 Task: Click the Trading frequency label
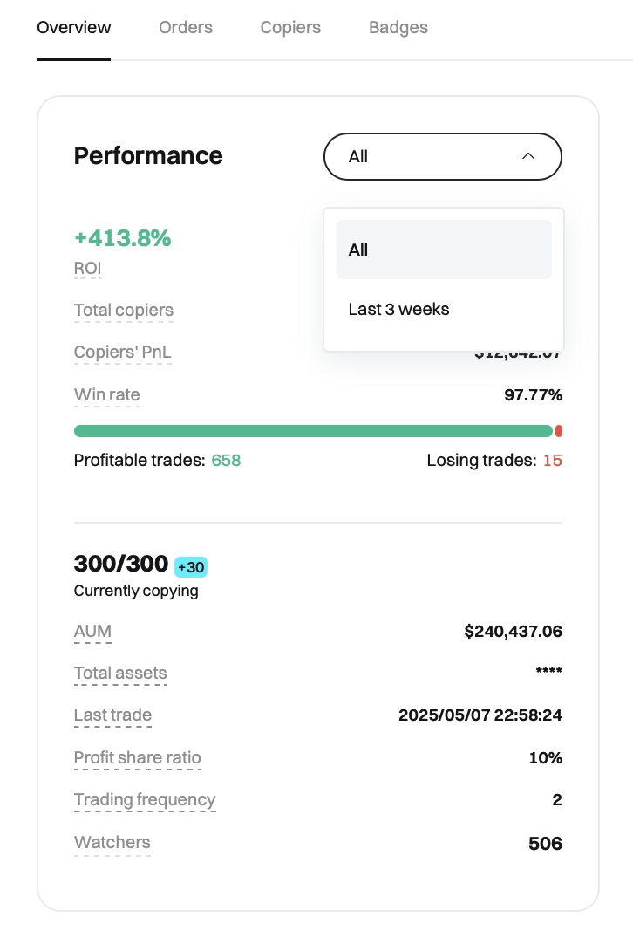pyautogui.click(x=145, y=800)
